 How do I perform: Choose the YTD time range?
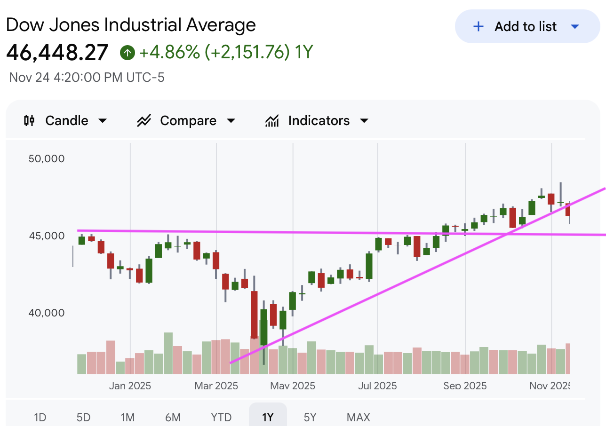click(221, 417)
